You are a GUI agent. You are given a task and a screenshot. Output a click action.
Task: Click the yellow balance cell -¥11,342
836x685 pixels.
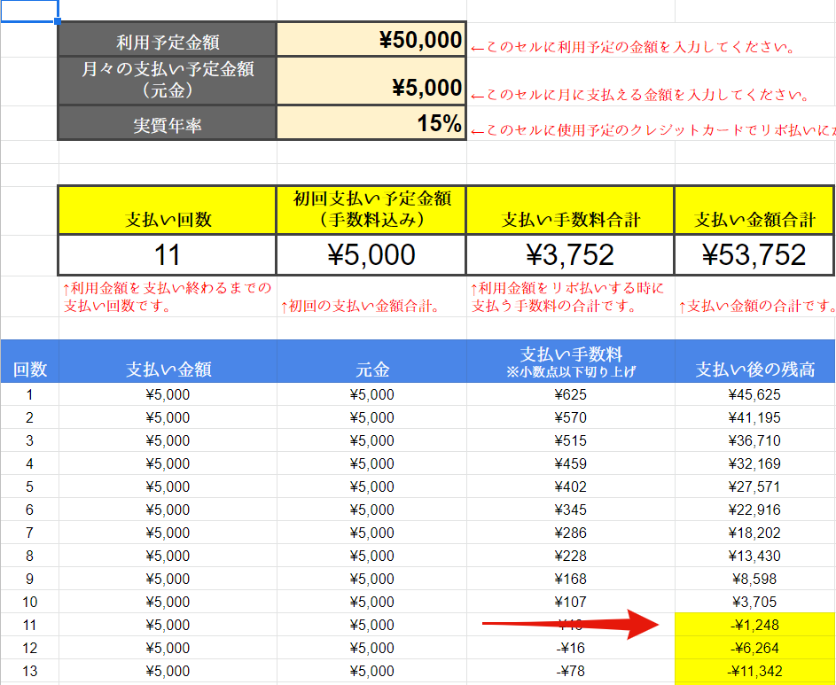pos(754,671)
